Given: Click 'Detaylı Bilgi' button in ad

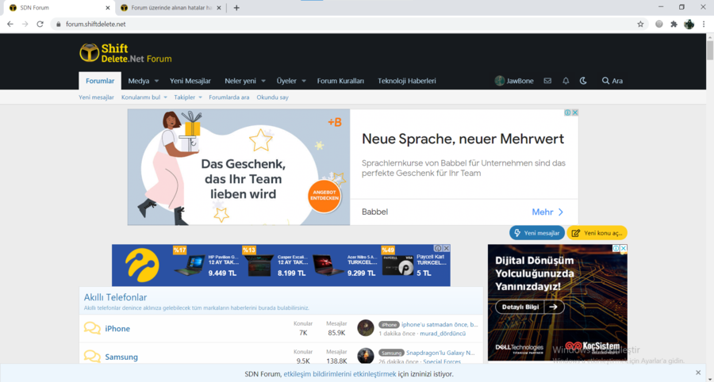Looking at the screenshot, I should [530, 307].
